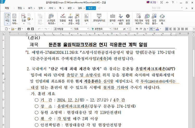Open 빠른 교정 quick correction

coord(71,19)
